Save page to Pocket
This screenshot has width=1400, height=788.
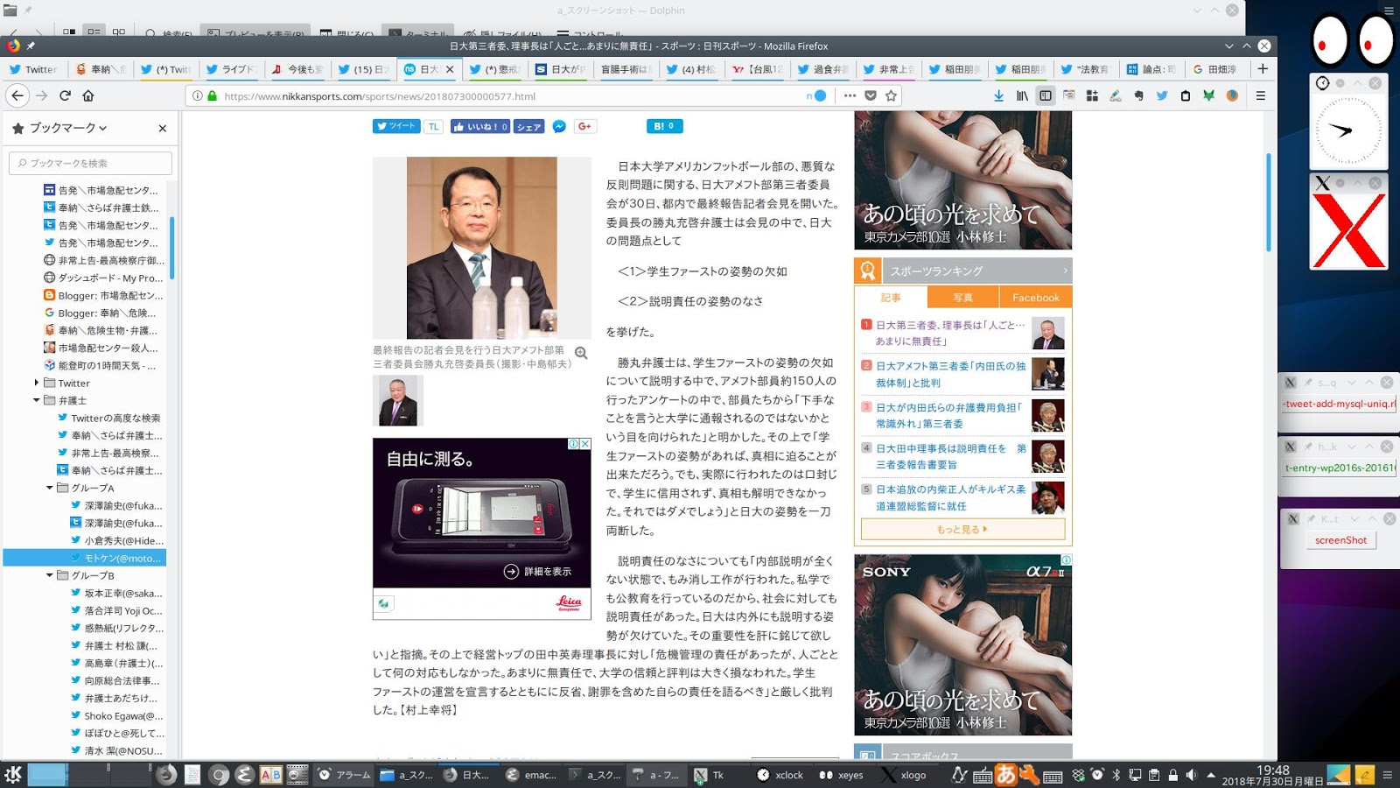pyautogui.click(x=871, y=95)
